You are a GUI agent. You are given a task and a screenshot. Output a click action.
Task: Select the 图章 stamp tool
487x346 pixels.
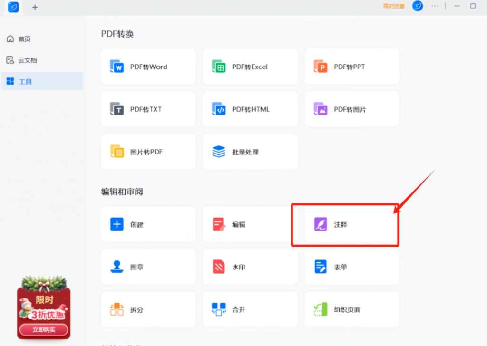(x=148, y=267)
